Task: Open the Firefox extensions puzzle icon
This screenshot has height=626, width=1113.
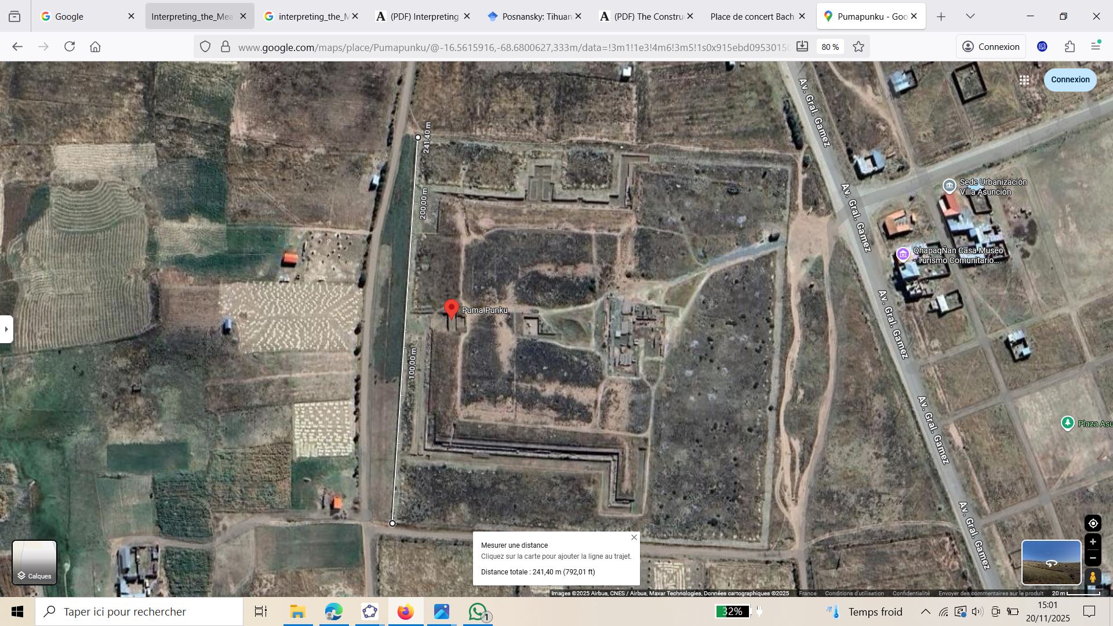Action: click(1070, 47)
